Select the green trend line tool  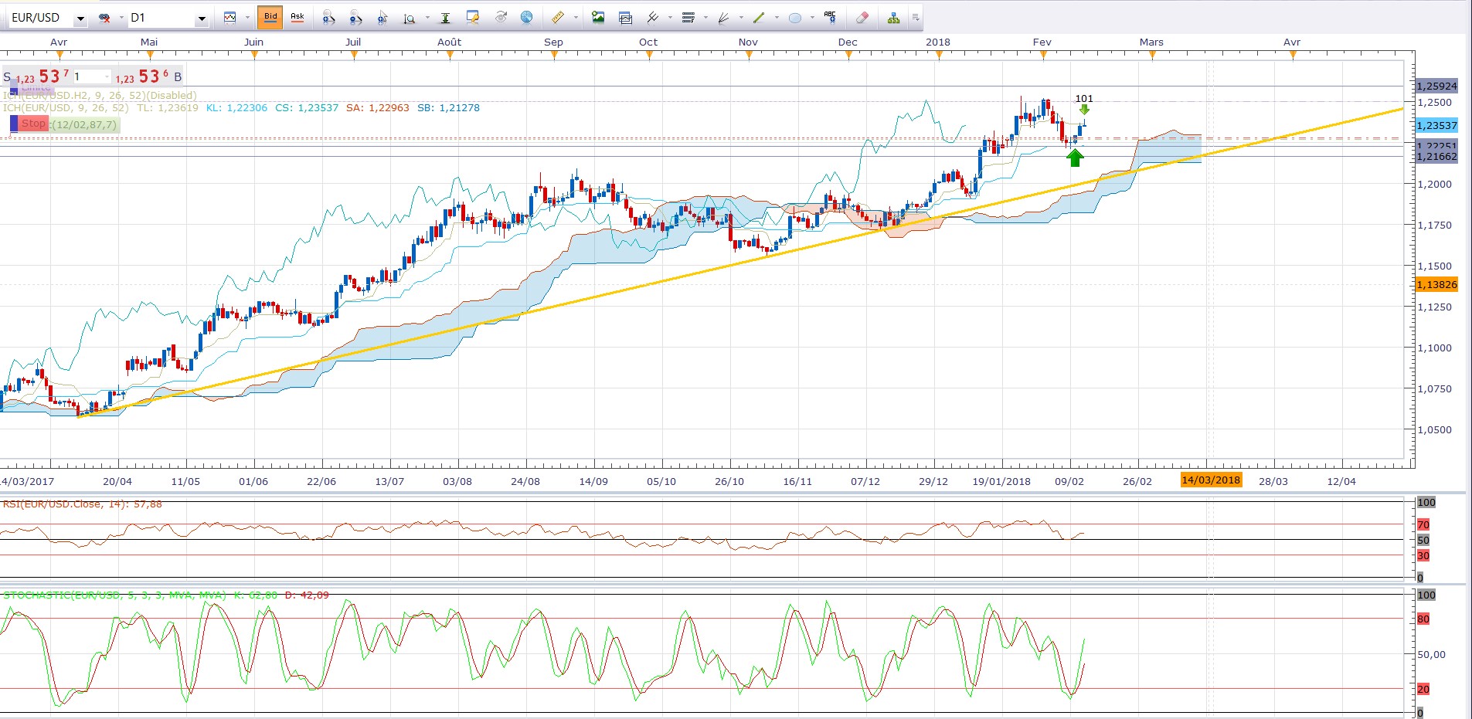pyautogui.click(x=759, y=17)
